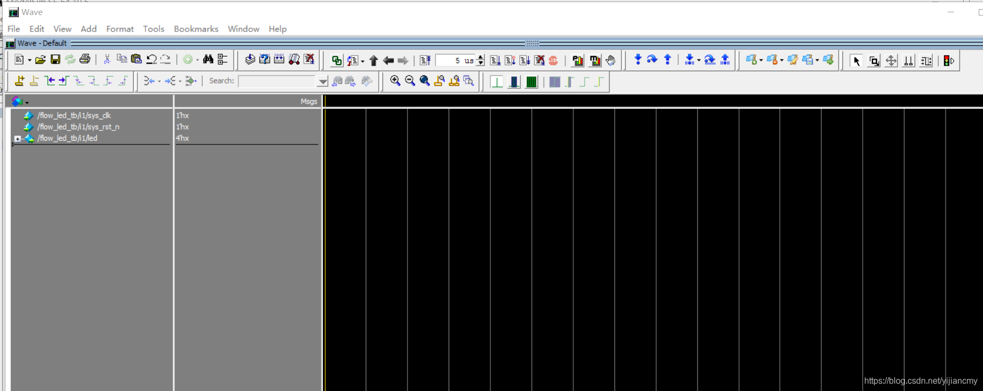The height and width of the screenshot is (391, 983).
Task: Open the Add menu
Action: pos(89,29)
